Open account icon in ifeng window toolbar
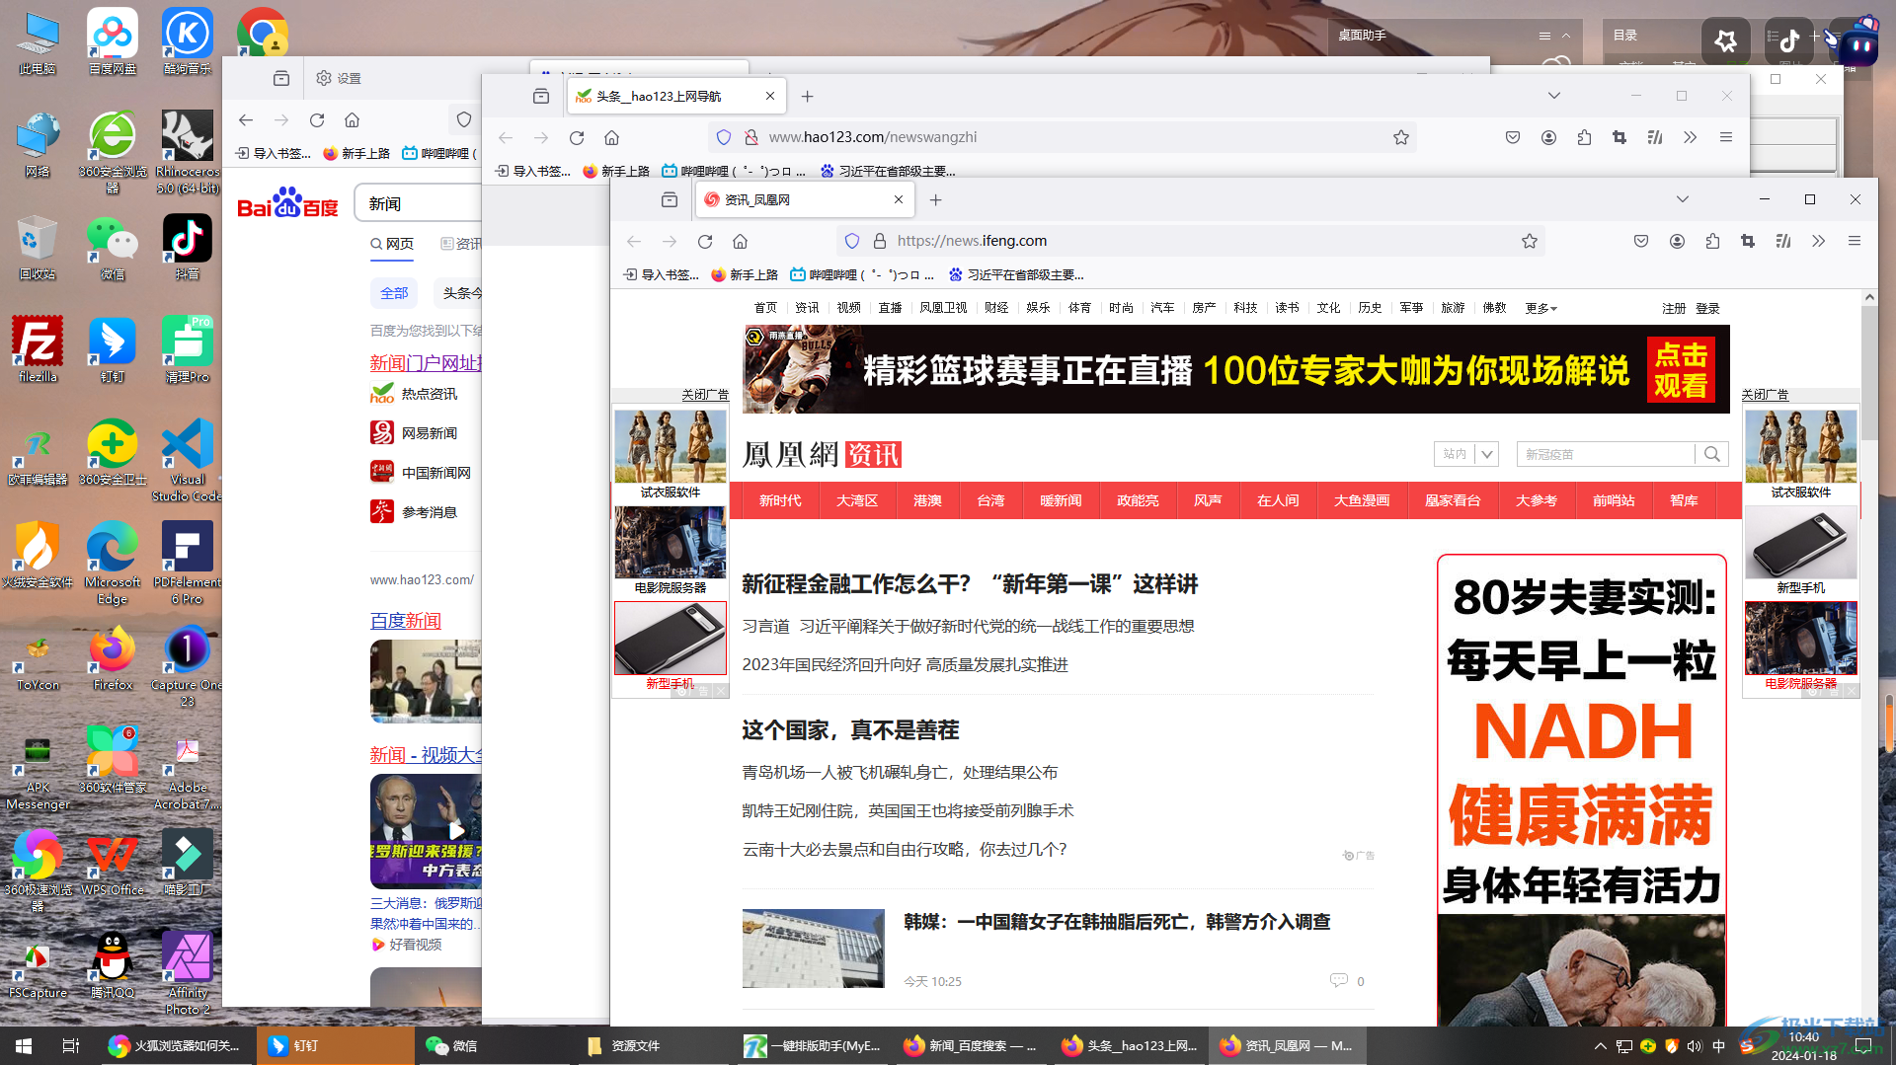This screenshot has width=1896, height=1065. tap(1677, 242)
